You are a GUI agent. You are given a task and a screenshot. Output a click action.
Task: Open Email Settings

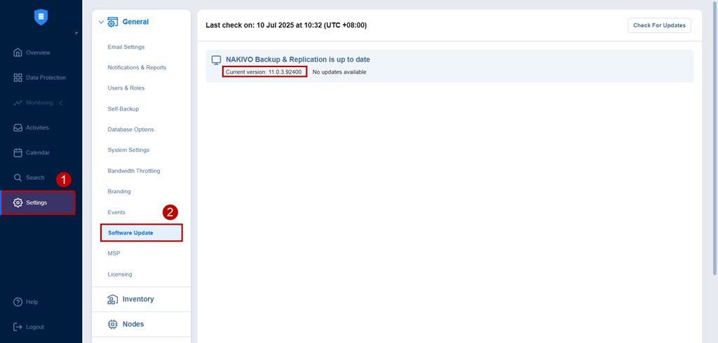[126, 47]
